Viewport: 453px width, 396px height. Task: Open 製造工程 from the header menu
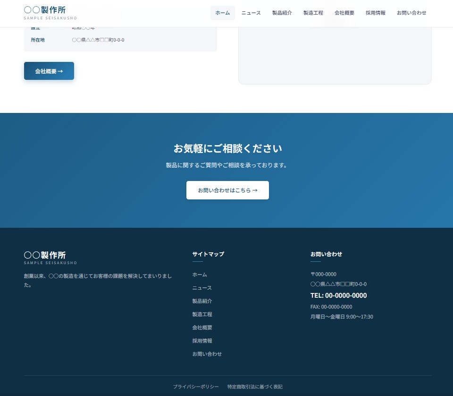[x=313, y=13]
